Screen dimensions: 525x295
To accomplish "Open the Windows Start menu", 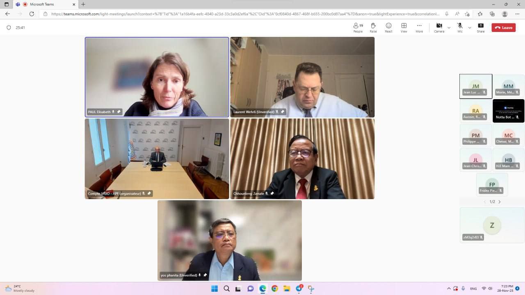I will (x=215, y=288).
